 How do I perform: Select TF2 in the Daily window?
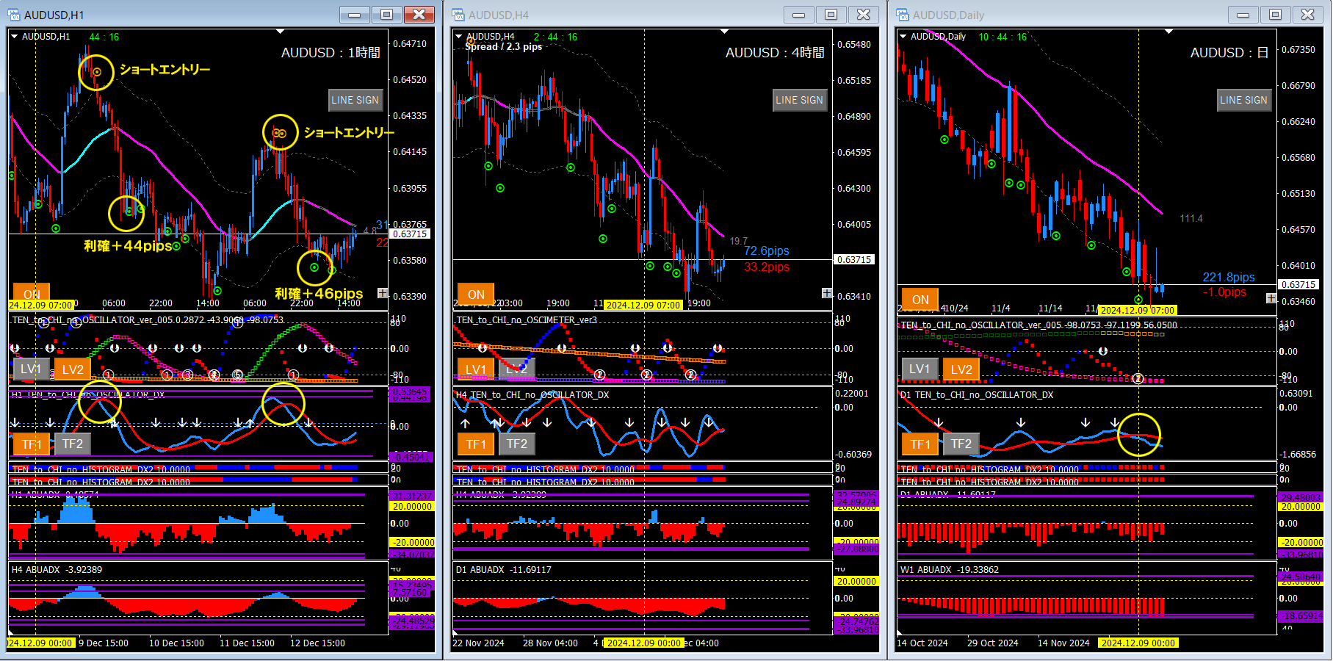pos(961,444)
